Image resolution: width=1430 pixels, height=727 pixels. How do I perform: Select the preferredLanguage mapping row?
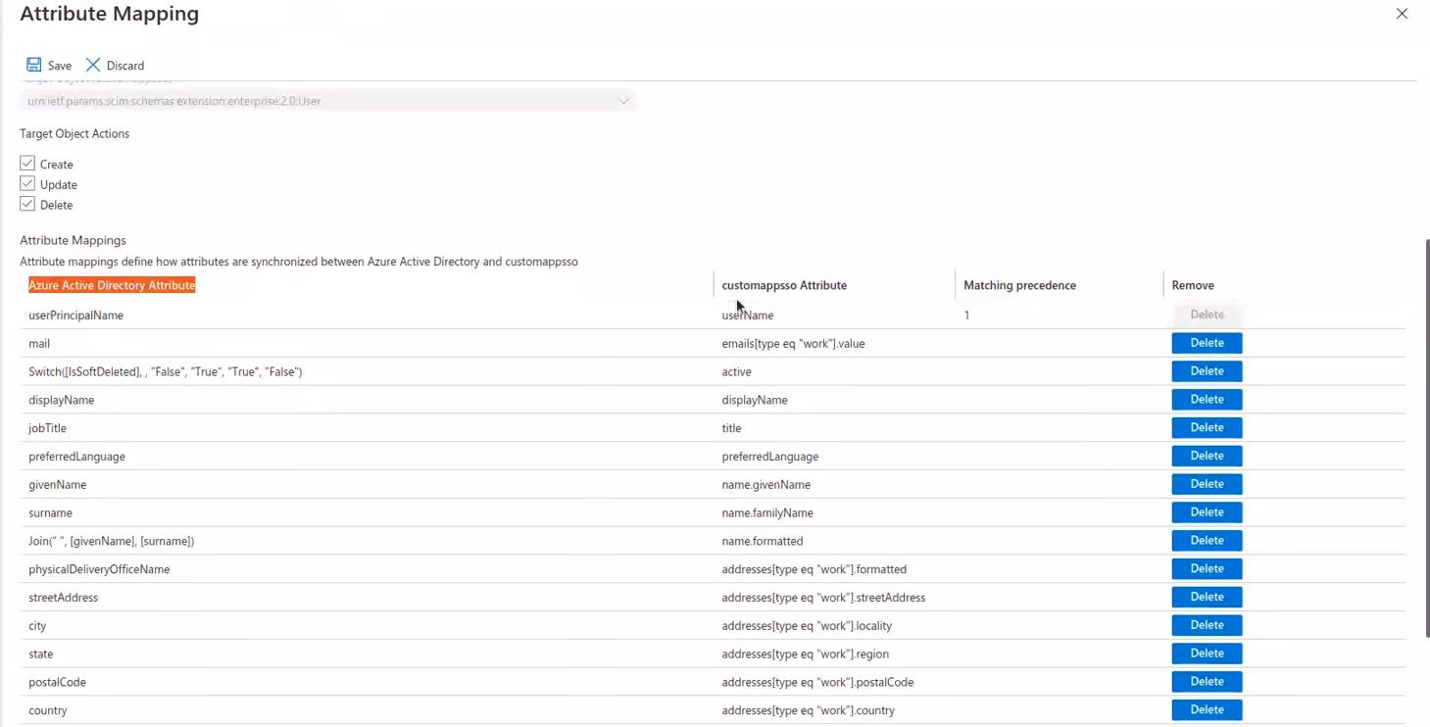[x=76, y=457]
